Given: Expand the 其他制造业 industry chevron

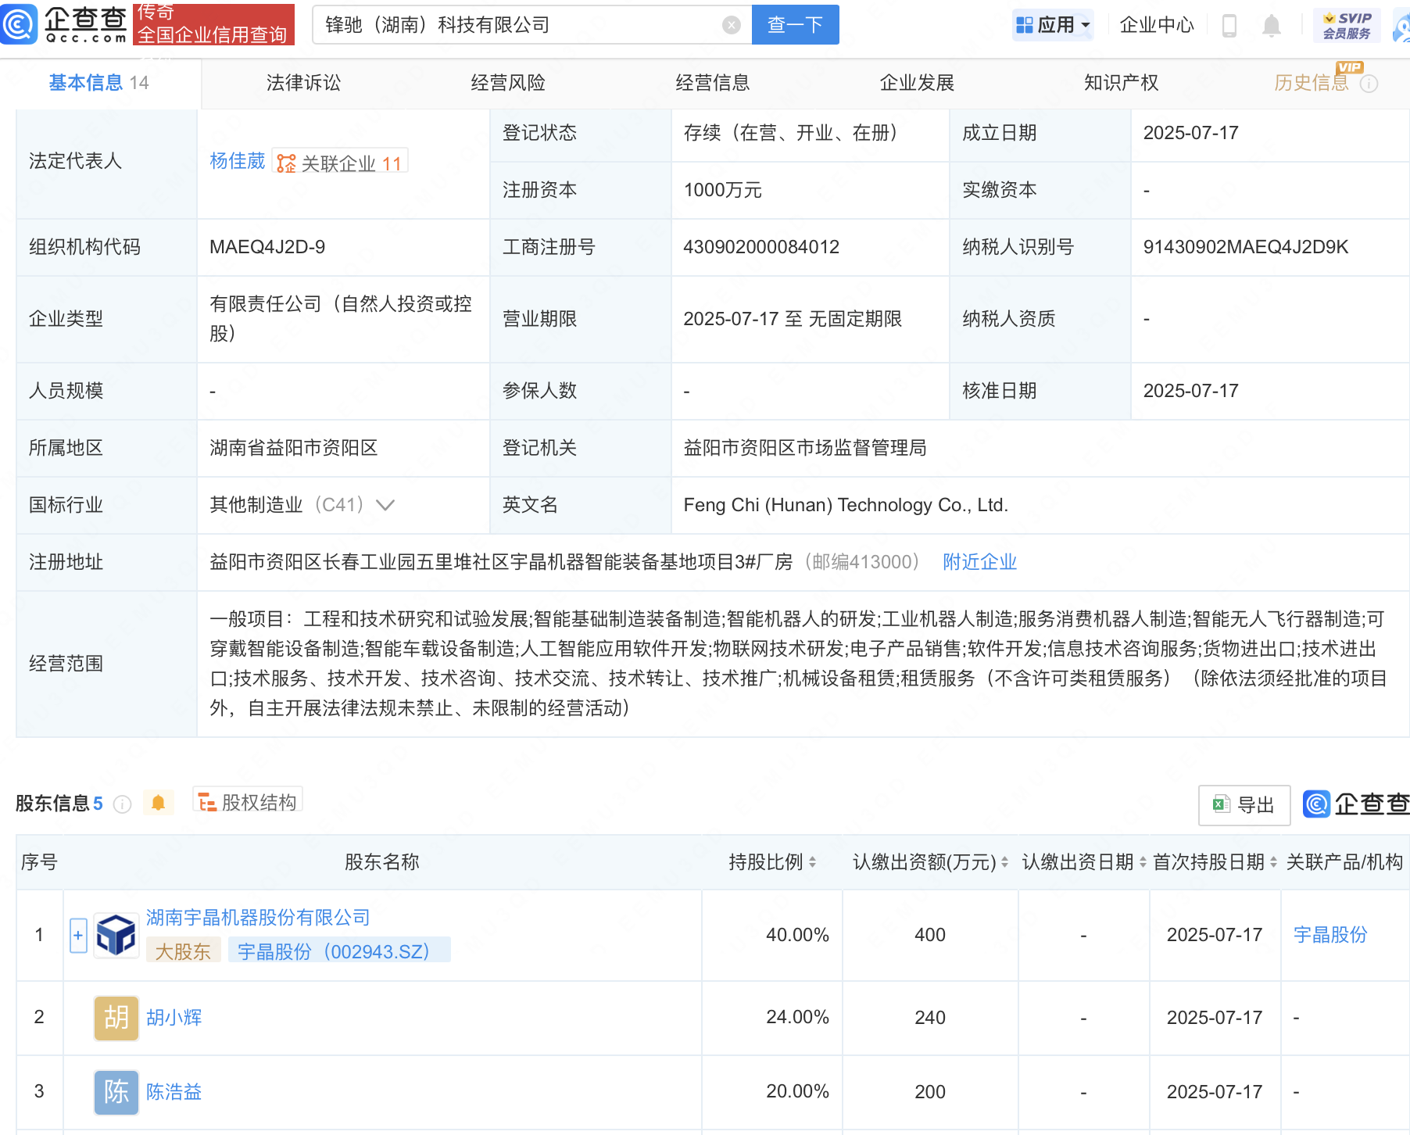Looking at the screenshot, I should pos(385,505).
